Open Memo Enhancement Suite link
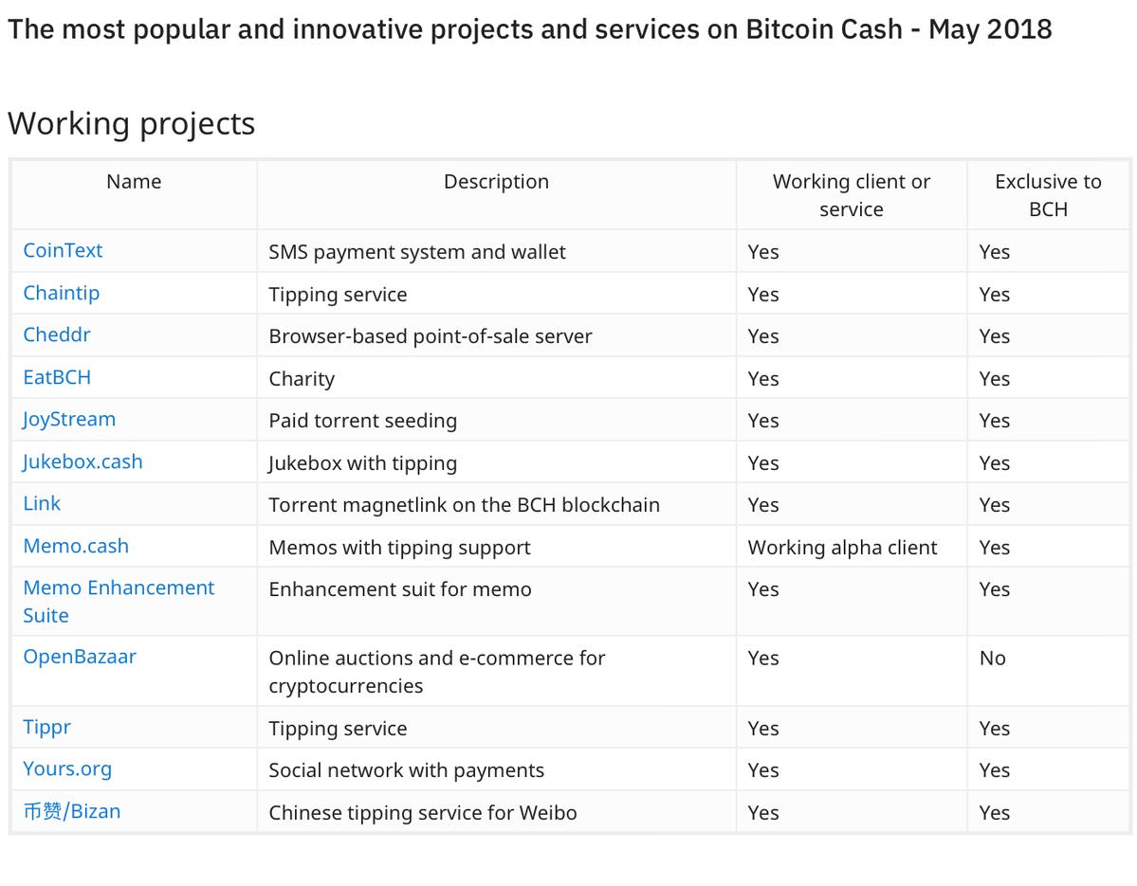 point(119,602)
